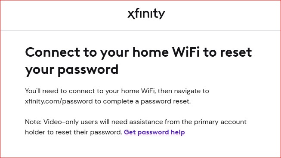Open the "Get password help" link
The image size is (281, 158).
(154, 132)
